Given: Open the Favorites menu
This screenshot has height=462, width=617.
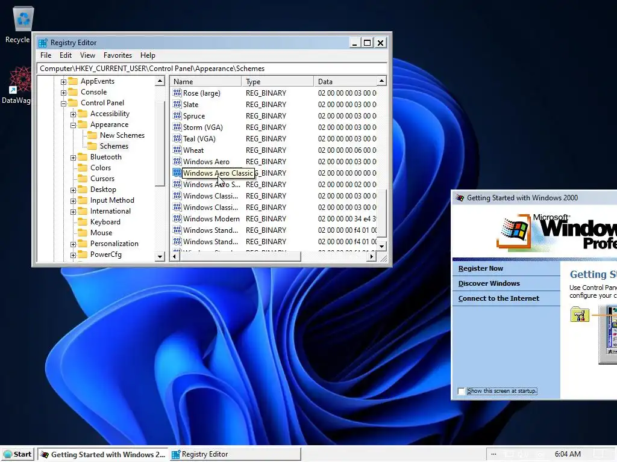Looking at the screenshot, I should pyautogui.click(x=117, y=55).
